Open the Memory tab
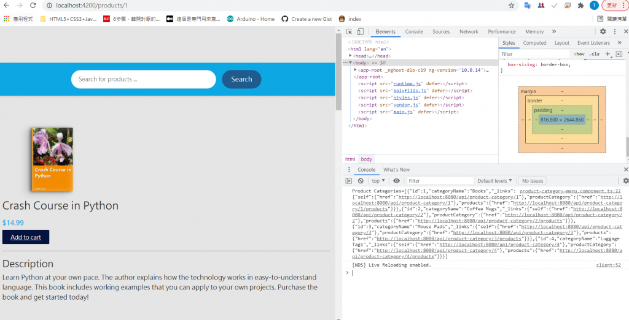Screen dimensions: 629x320 pos(534,32)
